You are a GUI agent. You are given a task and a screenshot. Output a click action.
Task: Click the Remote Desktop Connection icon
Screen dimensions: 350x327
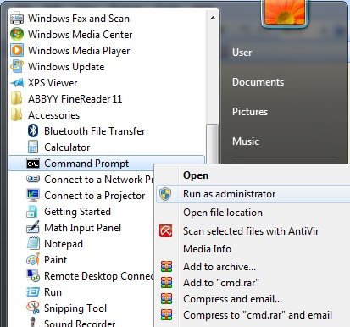pos(33,276)
